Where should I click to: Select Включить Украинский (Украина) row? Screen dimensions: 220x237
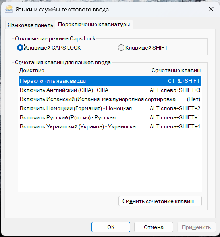point(110,126)
